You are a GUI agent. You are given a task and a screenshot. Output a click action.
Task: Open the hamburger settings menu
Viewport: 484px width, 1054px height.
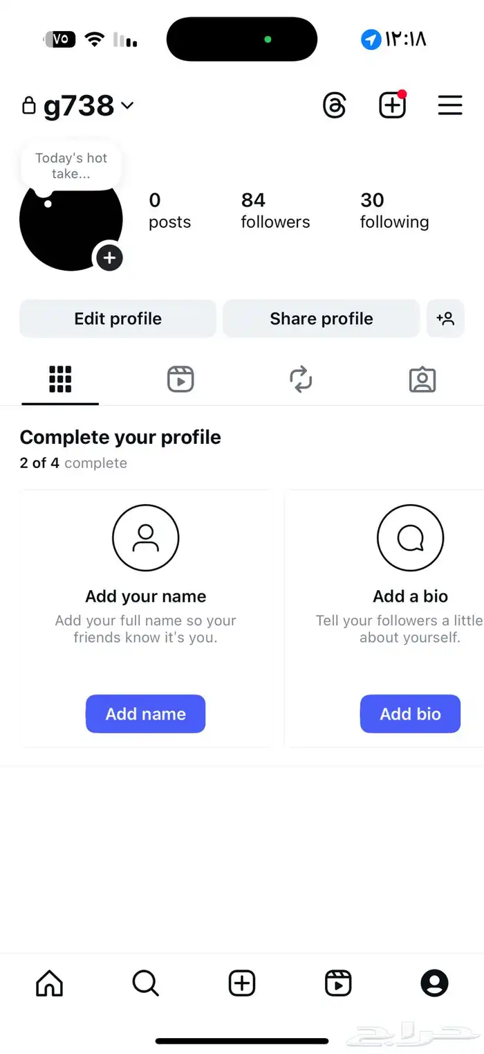tap(450, 106)
